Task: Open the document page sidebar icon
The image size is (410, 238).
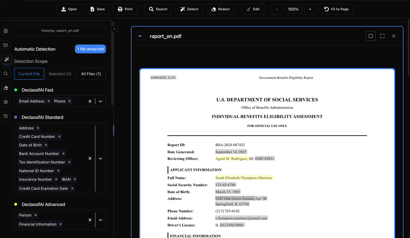Action: coord(6,31)
